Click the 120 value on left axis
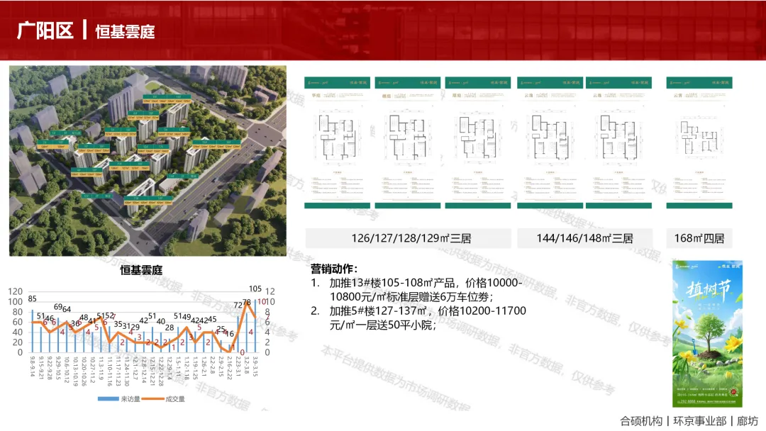 coord(15,291)
